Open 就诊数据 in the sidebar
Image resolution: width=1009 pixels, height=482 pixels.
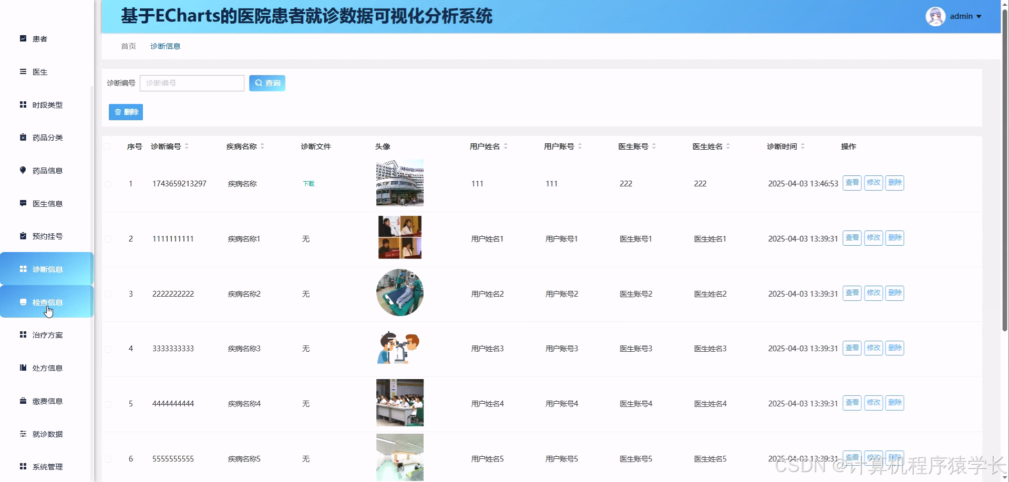pos(47,434)
